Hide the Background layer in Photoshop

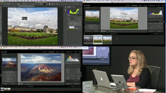[x=68, y=28]
